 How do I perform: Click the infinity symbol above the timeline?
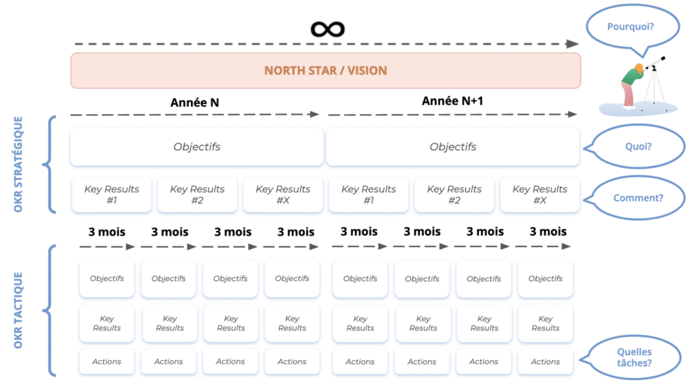pos(327,30)
